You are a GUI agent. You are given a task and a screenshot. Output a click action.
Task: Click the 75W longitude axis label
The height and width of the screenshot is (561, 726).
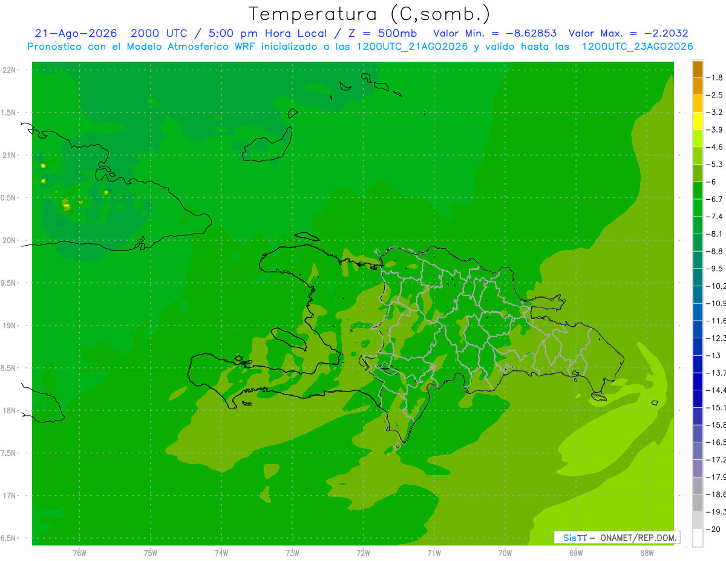coord(150,553)
